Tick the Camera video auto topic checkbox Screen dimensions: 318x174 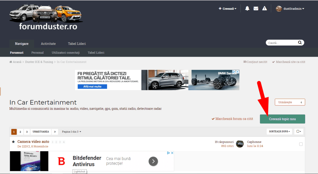(x=301, y=144)
